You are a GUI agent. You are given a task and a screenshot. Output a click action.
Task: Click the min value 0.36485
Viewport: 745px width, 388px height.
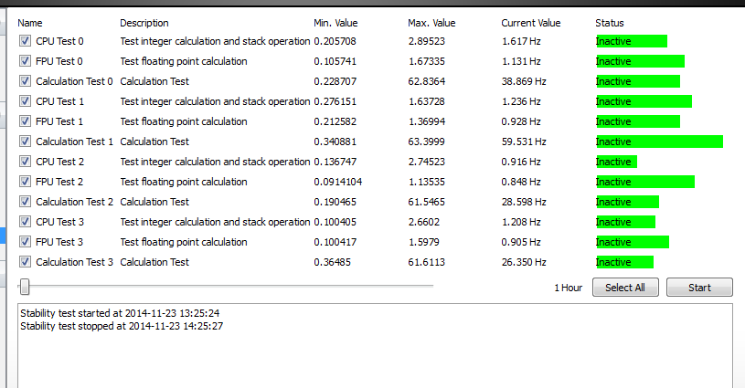point(332,262)
